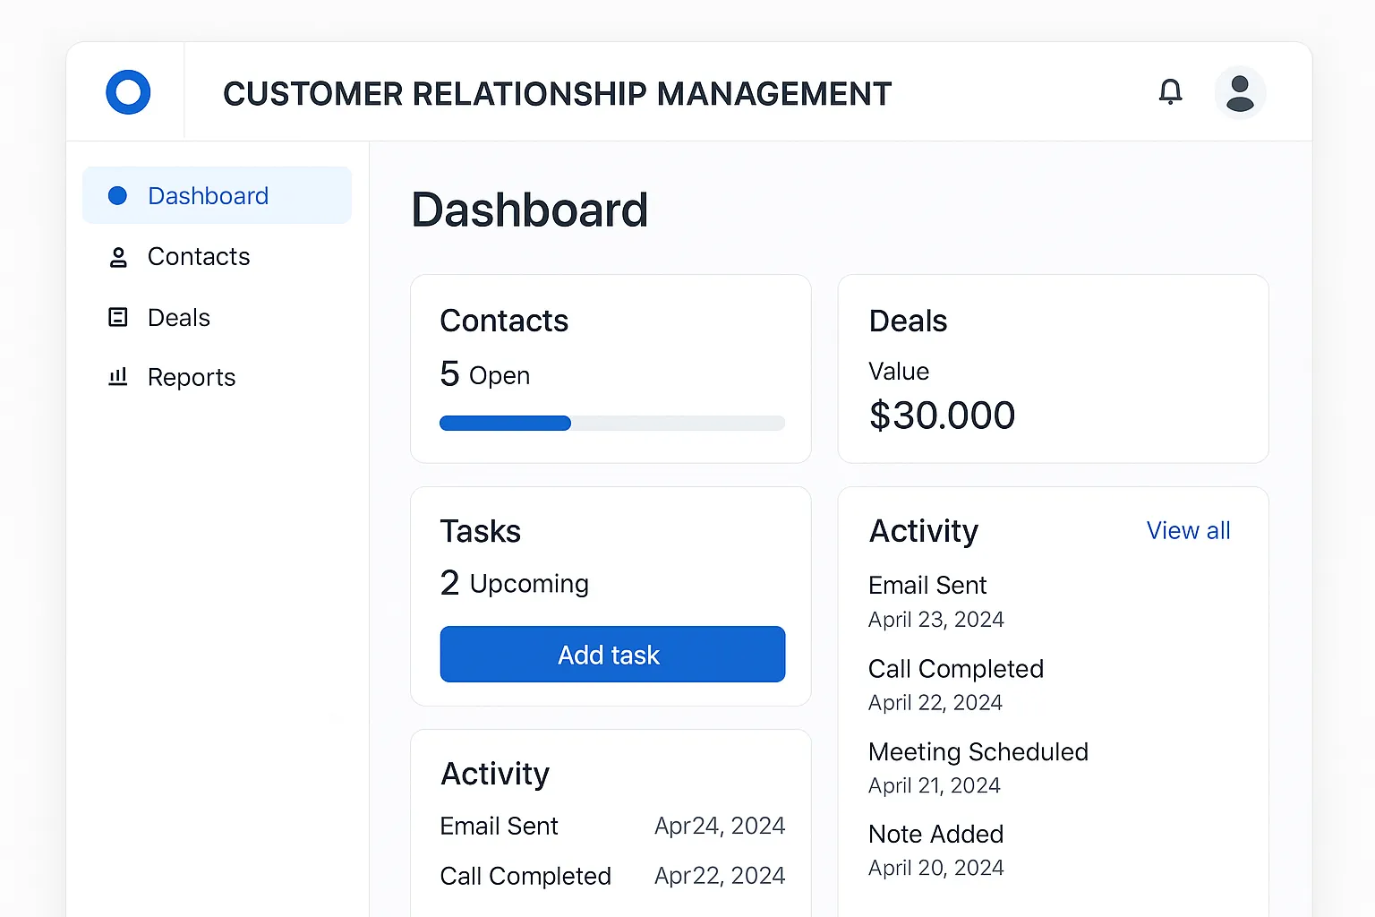Select the Meeting Scheduled activity item

click(978, 752)
